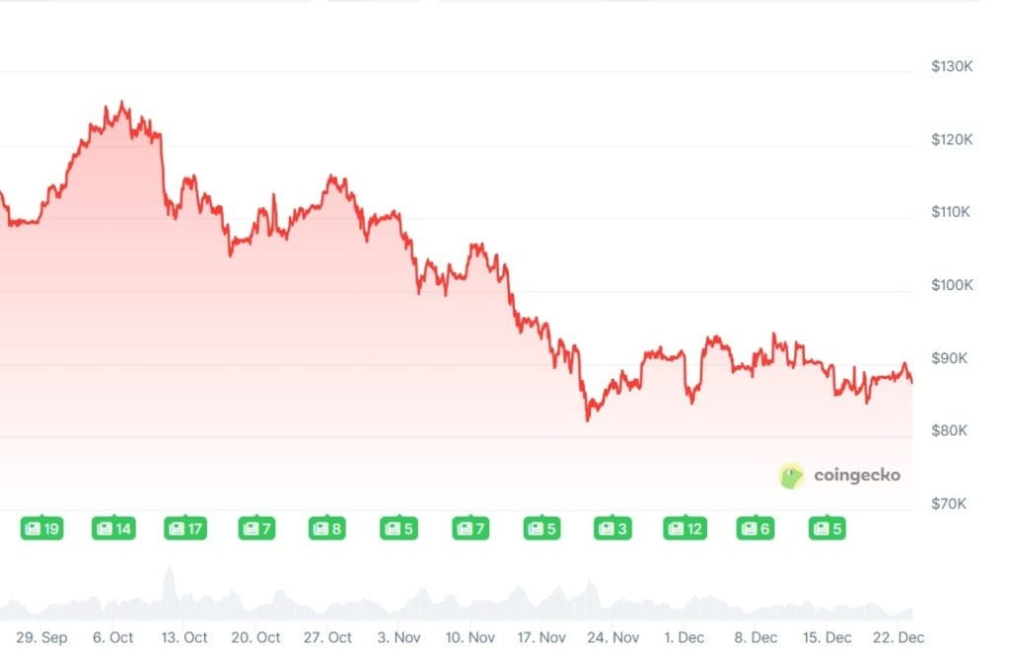Click the 24. Nov date label
Screen dimensions: 1010x666
tap(613, 637)
